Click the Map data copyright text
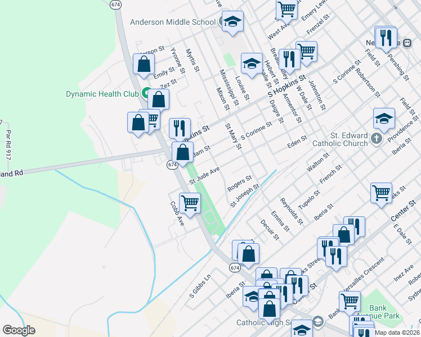421x337 pixels. (397, 333)
